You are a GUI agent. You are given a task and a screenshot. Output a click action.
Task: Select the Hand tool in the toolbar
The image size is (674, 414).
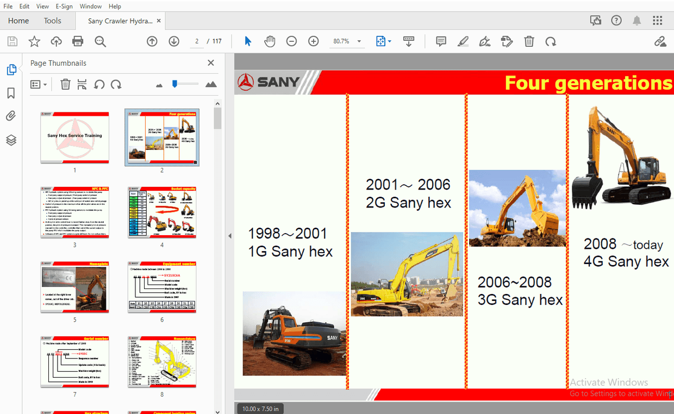pyautogui.click(x=270, y=41)
